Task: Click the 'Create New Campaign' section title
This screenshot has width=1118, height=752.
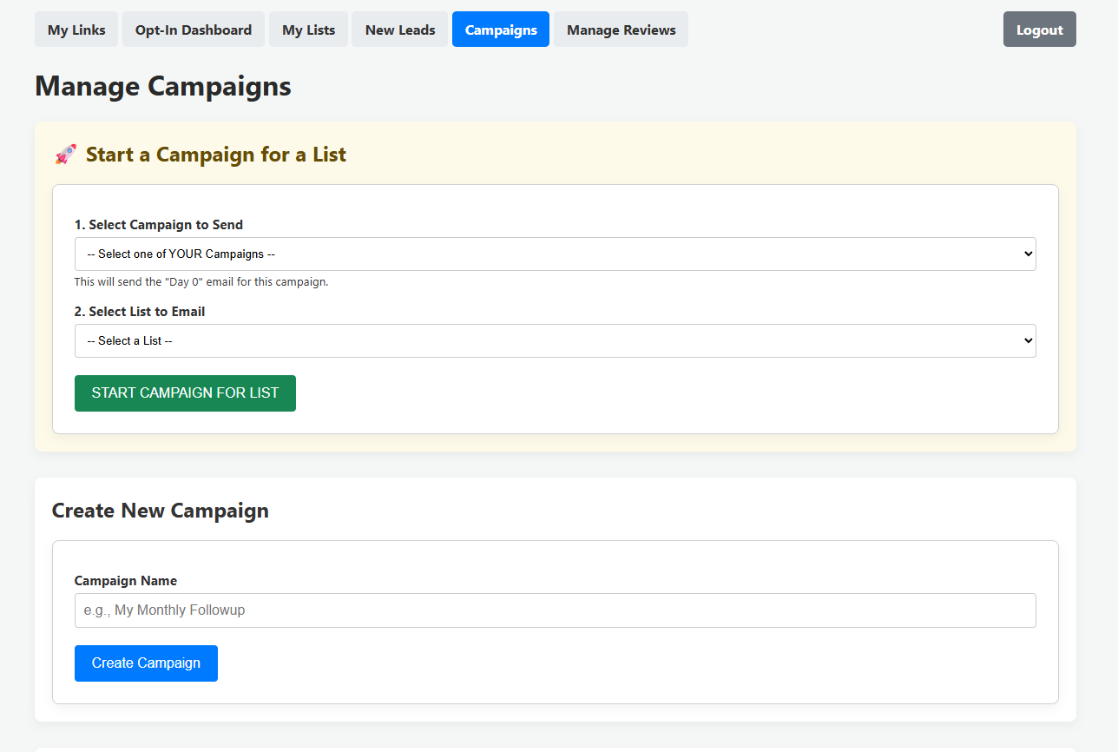Action: pyautogui.click(x=160, y=511)
